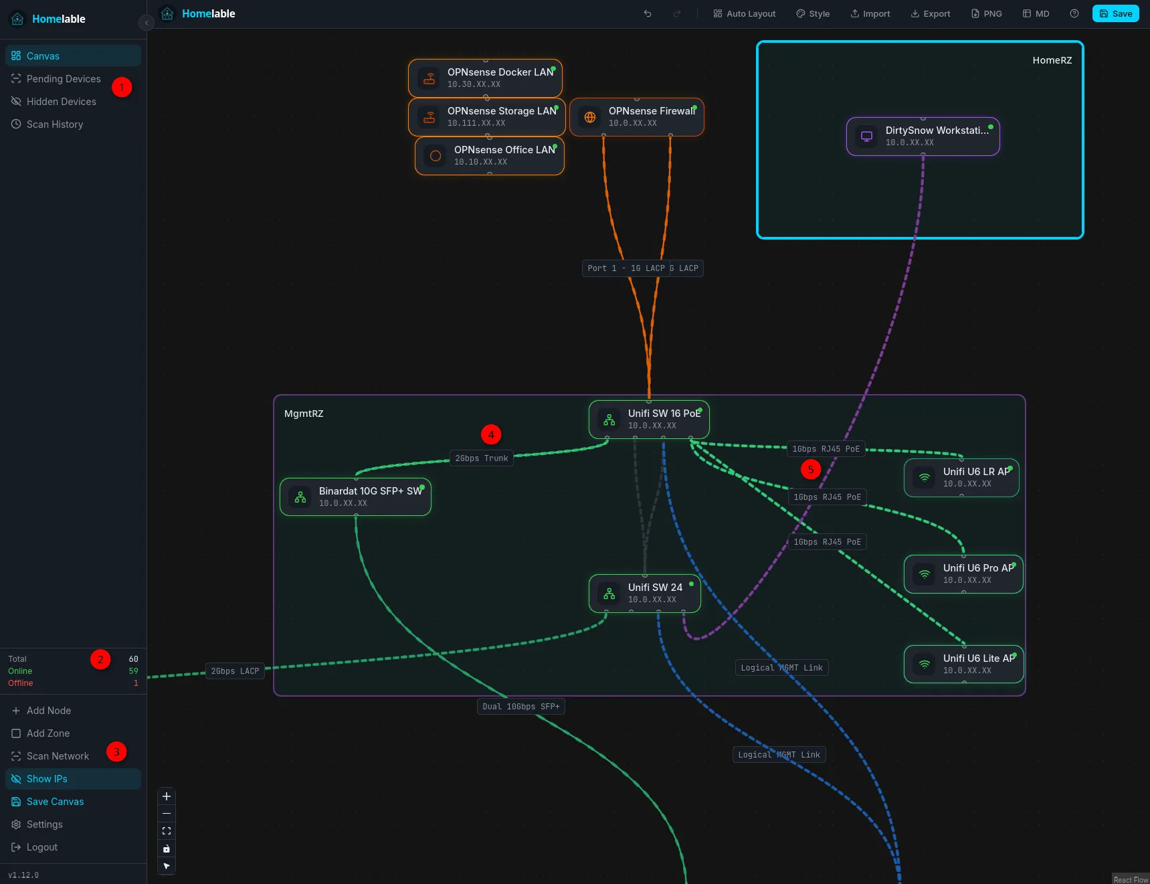Screen dimensions: 1150x884
Task: Click the Export toolbar button
Action: coord(931,13)
